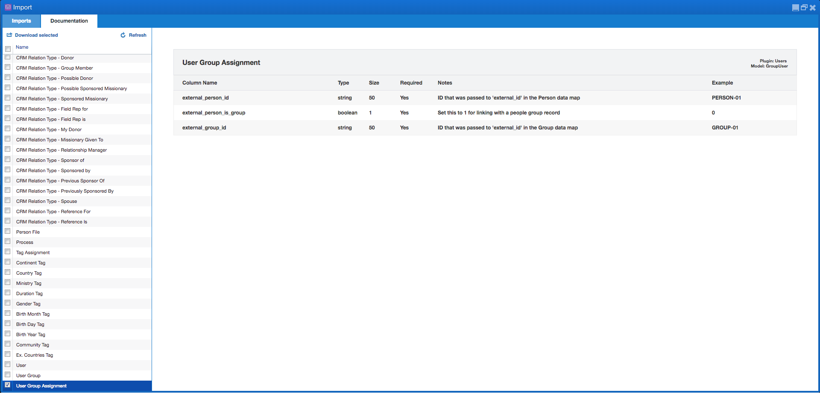The height and width of the screenshot is (393, 820).
Task: Open the 'Community Tag' row
Action: (x=77, y=345)
